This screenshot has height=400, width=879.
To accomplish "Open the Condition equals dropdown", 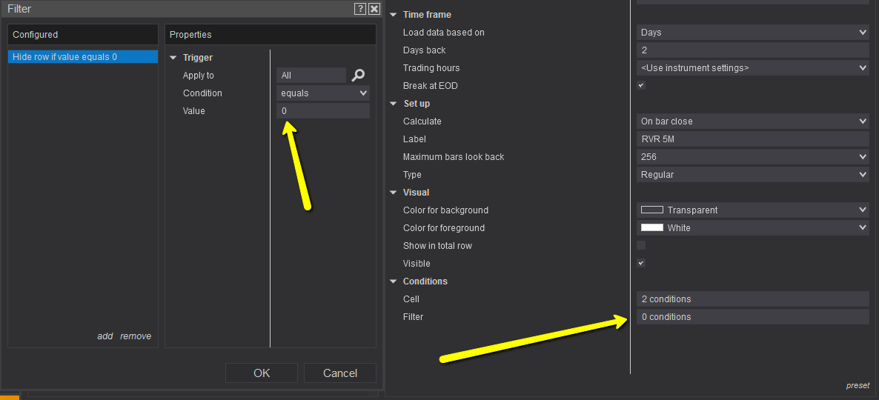I will 323,93.
